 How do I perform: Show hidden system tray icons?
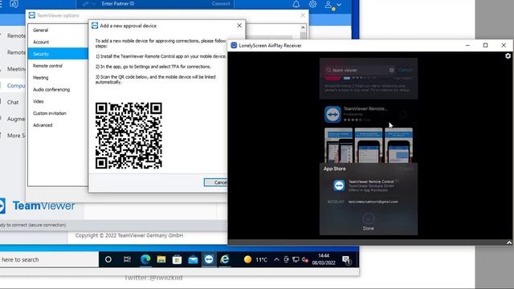(x=276, y=259)
